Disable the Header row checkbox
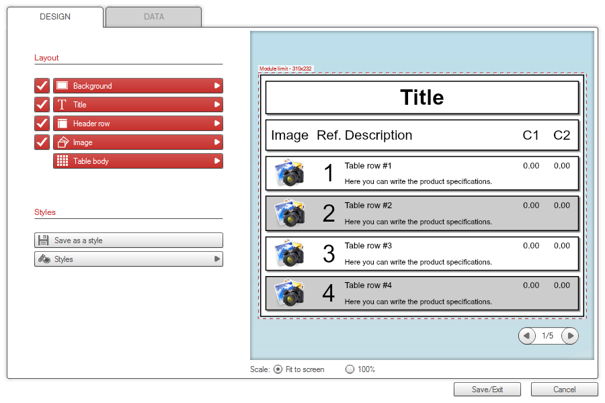 (x=42, y=124)
